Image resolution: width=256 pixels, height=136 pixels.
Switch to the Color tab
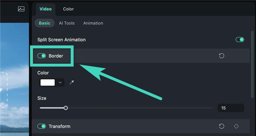[x=68, y=9]
